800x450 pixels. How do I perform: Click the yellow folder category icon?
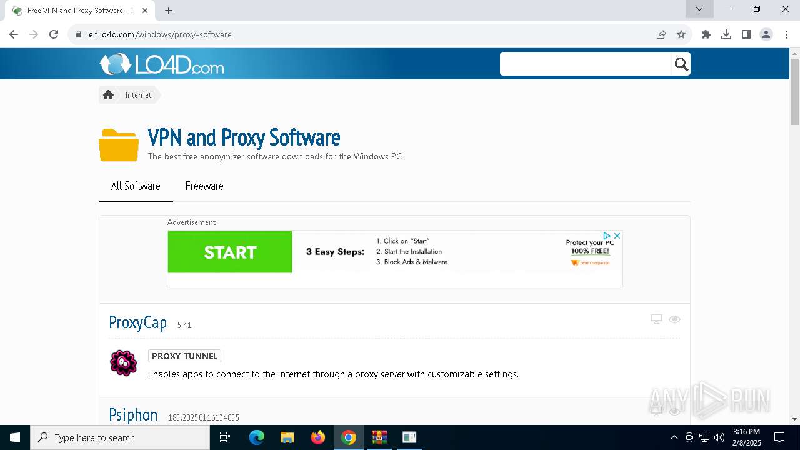pos(119,145)
